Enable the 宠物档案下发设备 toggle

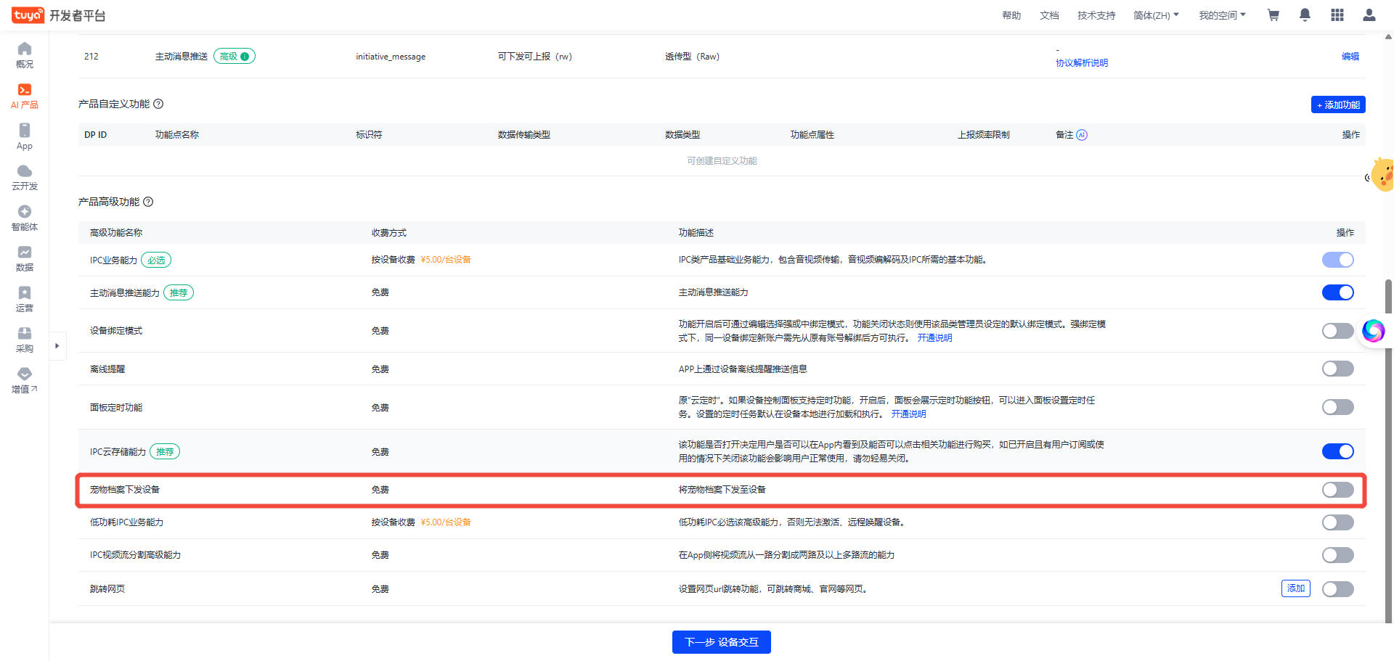[1337, 490]
